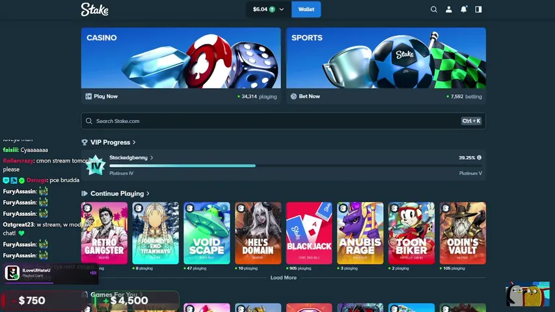Click '905 playing' under Blackjack
The image size is (555, 312).
pyautogui.click(x=299, y=268)
